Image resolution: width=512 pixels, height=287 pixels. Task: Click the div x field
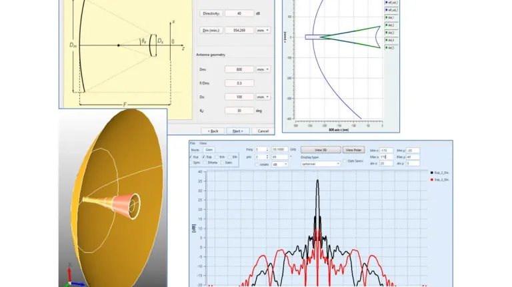(386, 163)
